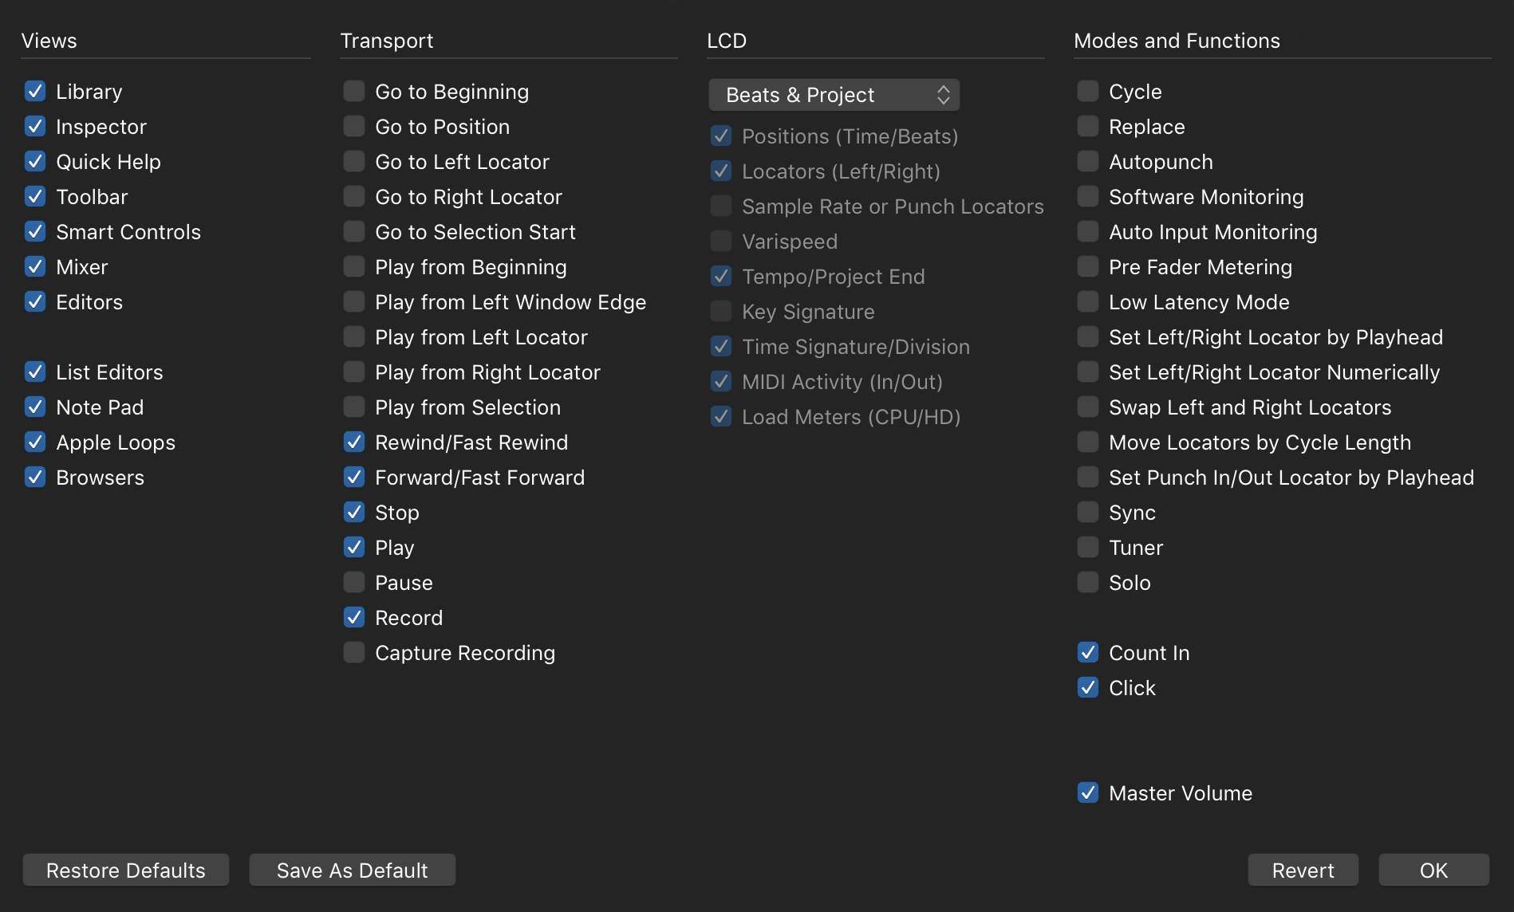1514x912 pixels.
Task: Disable Master Volume option
Action: (1087, 792)
